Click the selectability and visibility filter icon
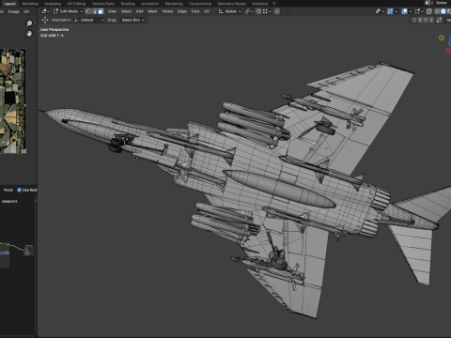This screenshot has height=338, width=451. [380, 11]
